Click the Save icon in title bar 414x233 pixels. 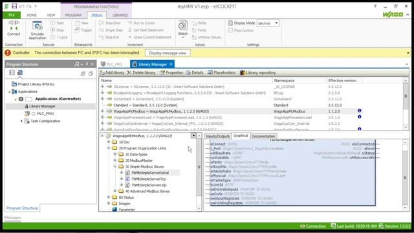pyautogui.click(x=14, y=6)
